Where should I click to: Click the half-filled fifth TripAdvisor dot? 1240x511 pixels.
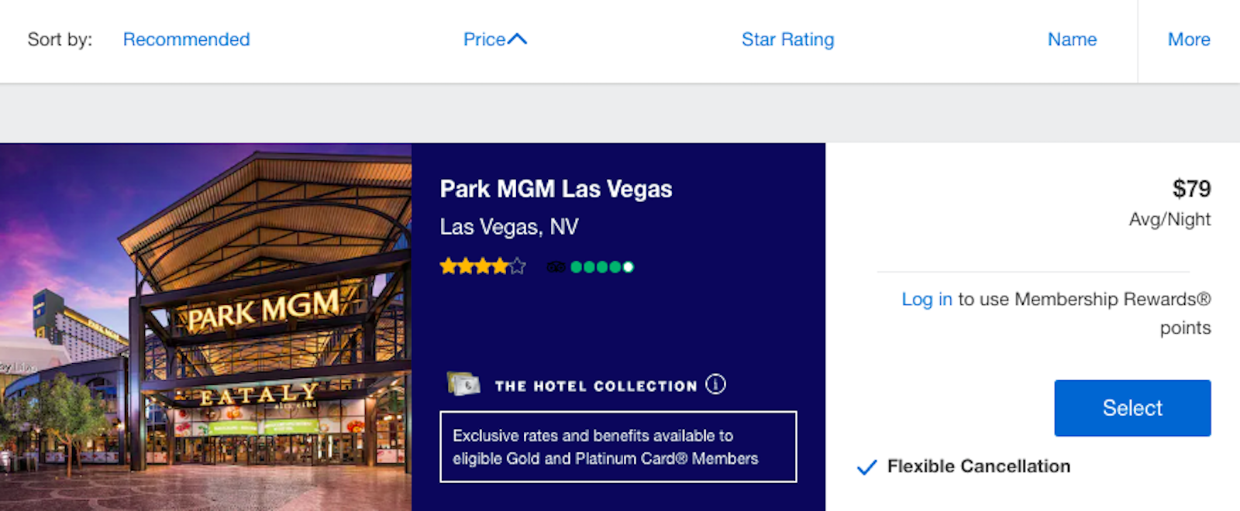(x=626, y=266)
